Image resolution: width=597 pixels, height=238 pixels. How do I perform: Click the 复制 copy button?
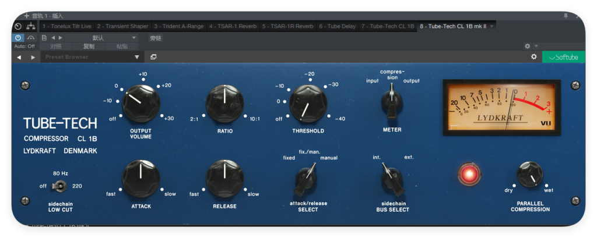89,47
